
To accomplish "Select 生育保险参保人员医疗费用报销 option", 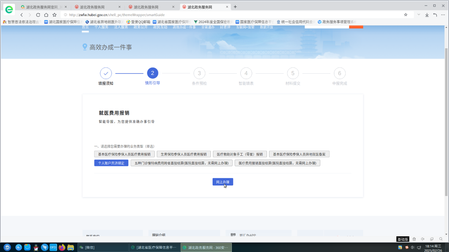I will tap(184, 154).
